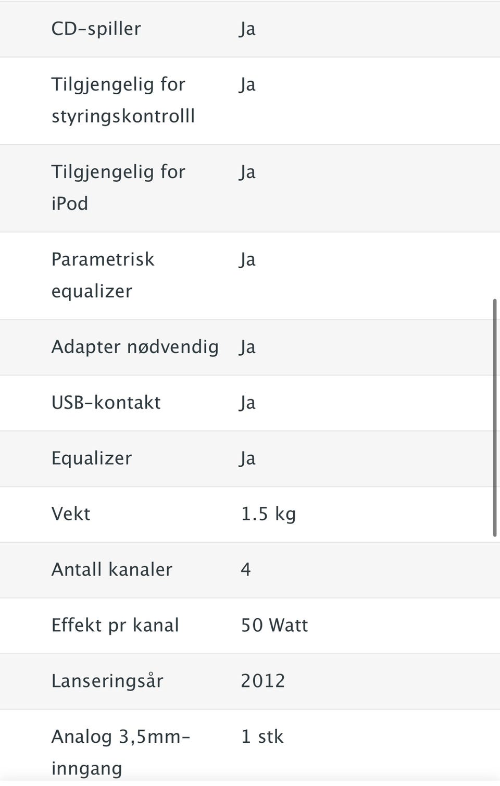Click the Lanseringsår label
This screenshot has height=786, width=500.
(107, 681)
